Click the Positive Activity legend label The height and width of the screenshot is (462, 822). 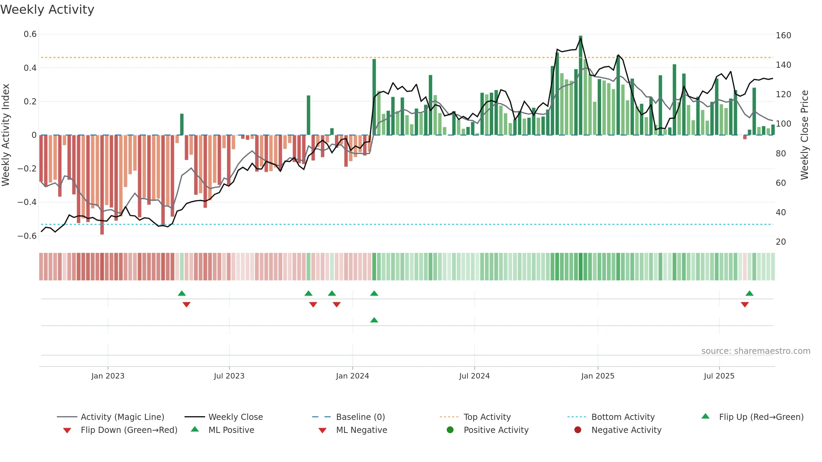[496, 430]
